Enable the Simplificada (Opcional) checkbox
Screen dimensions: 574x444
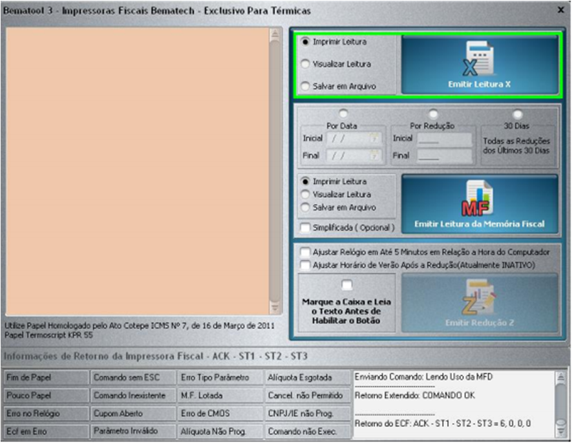point(305,227)
